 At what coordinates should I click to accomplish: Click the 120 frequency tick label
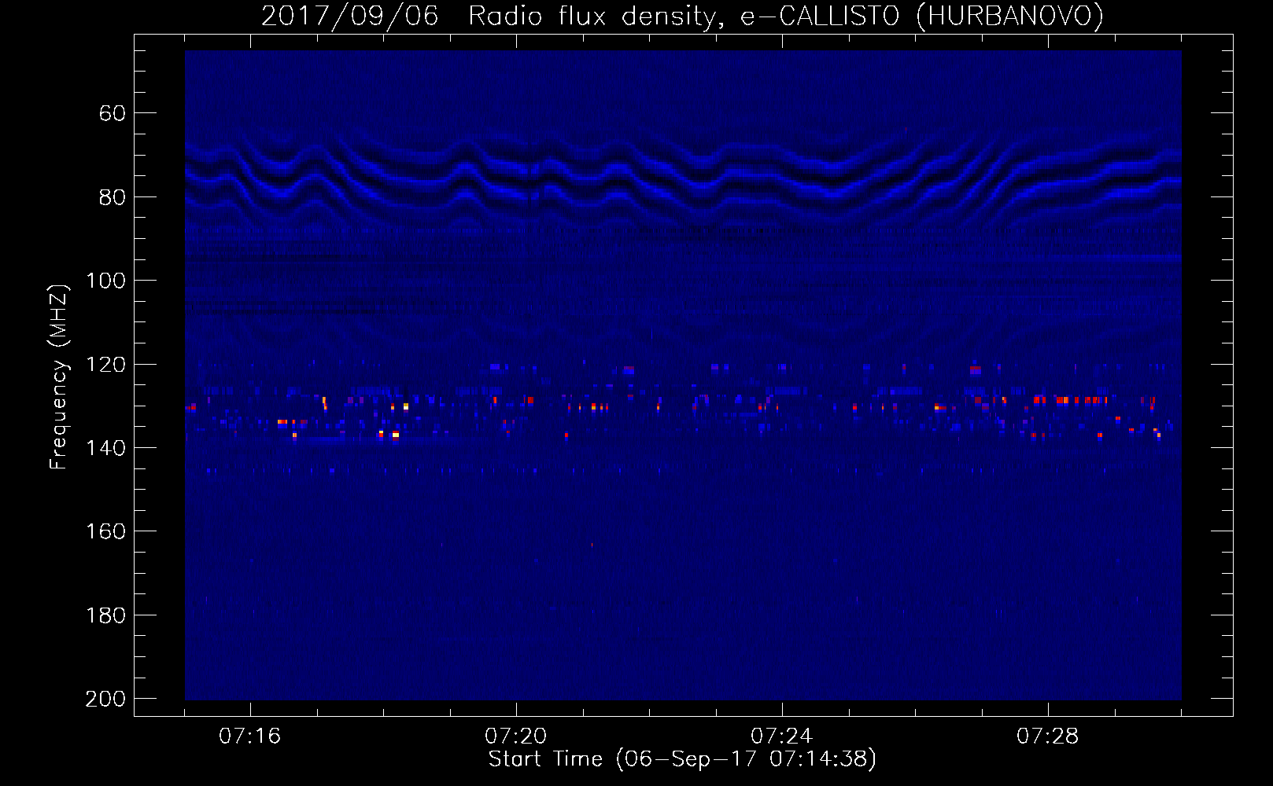coord(105,365)
